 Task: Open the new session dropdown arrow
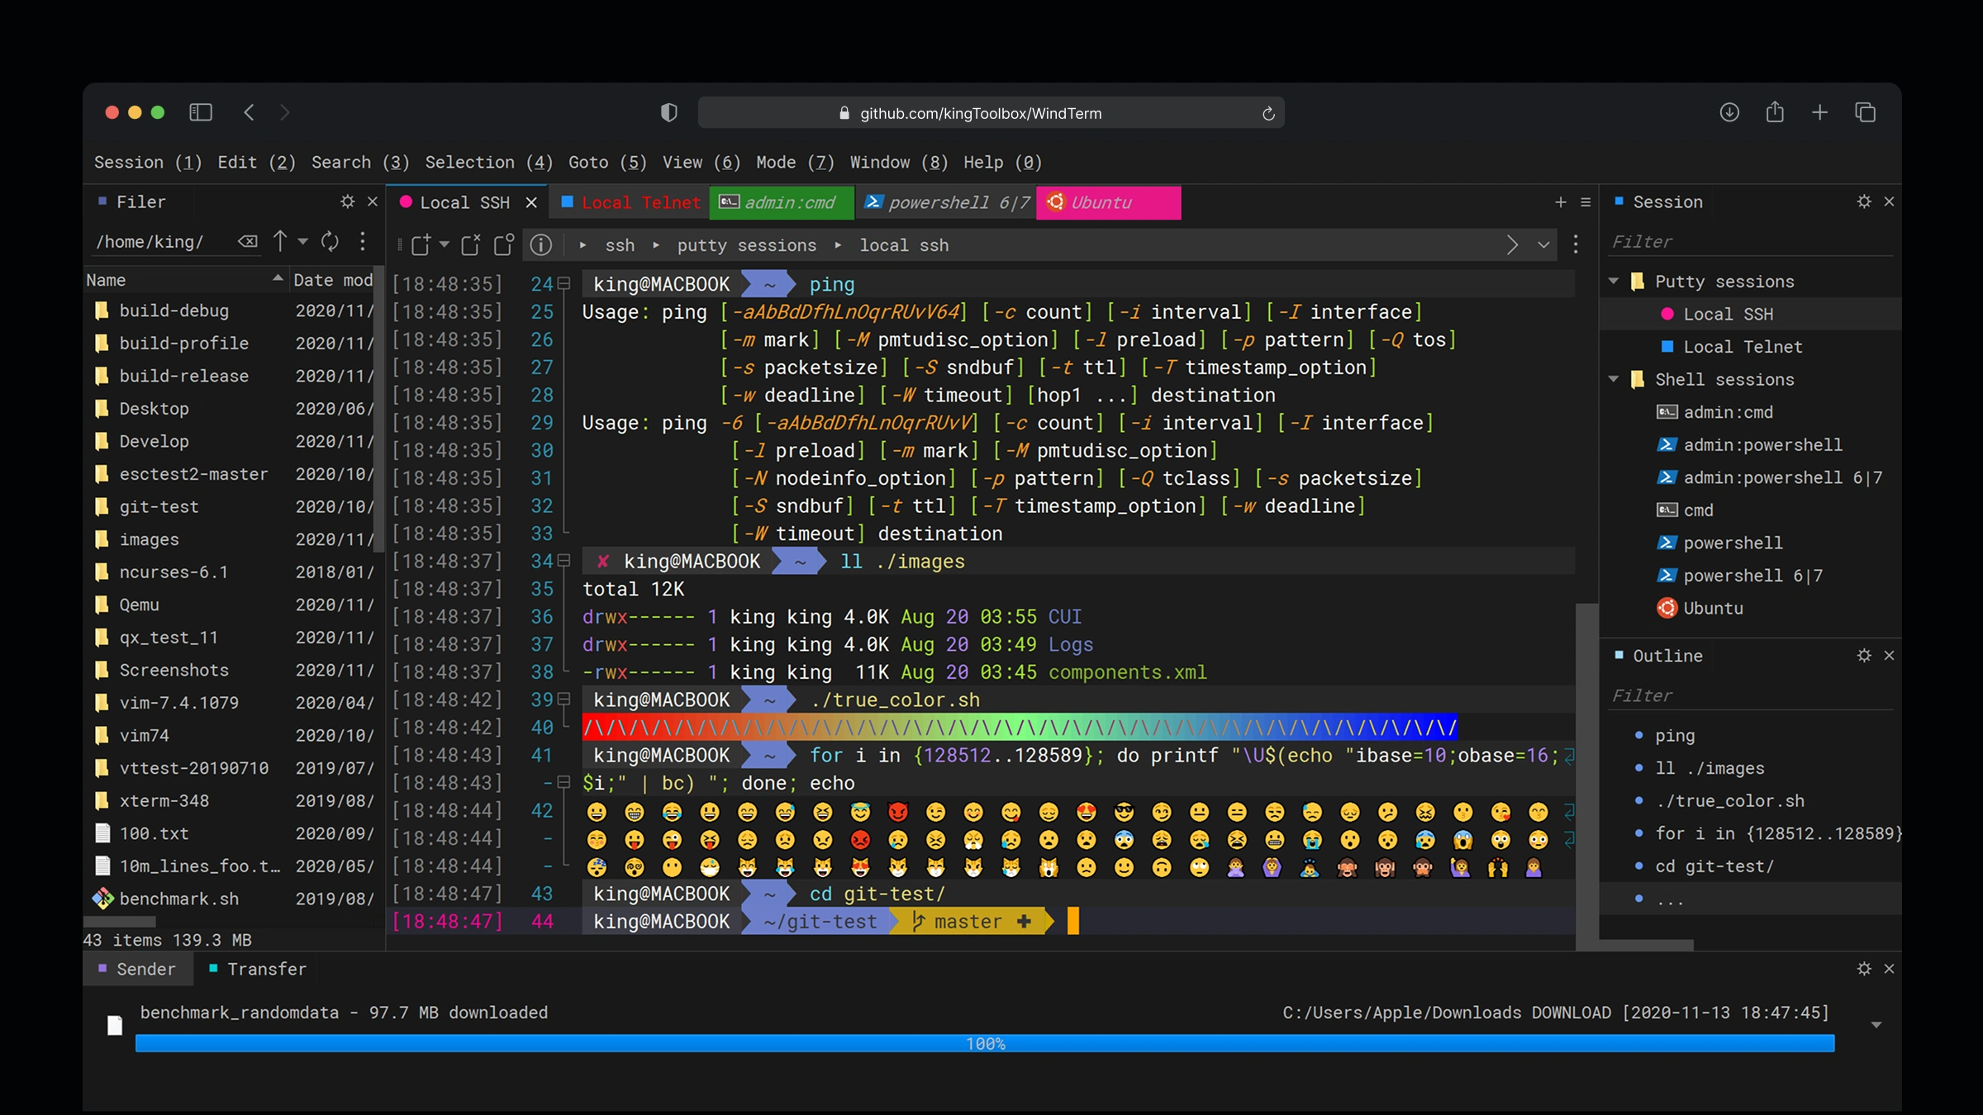pyautogui.click(x=445, y=244)
